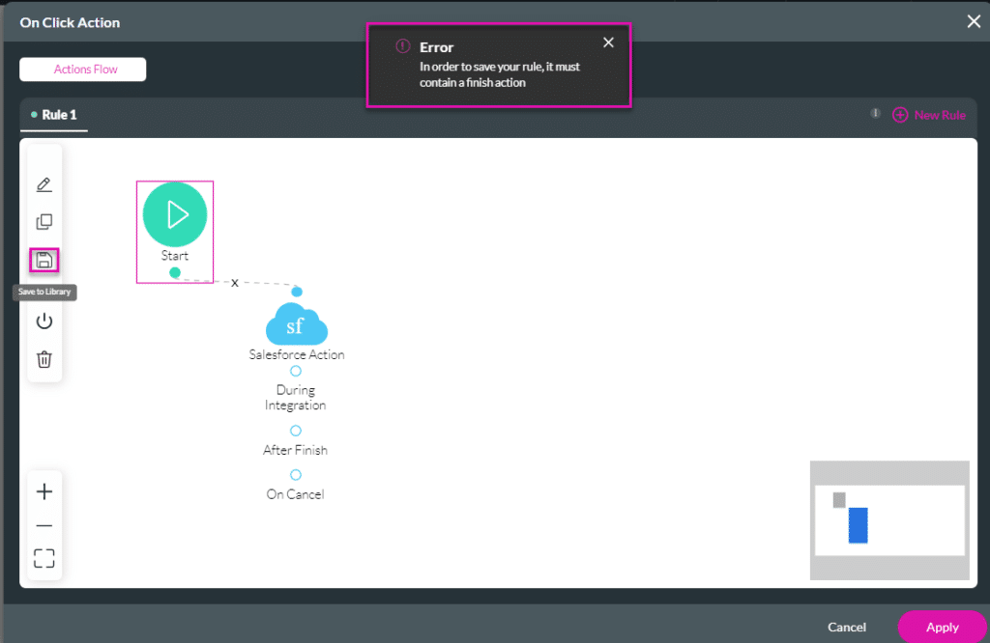The image size is (990, 643).
Task: Click the fit to screen icon
Action: [x=44, y=558]
